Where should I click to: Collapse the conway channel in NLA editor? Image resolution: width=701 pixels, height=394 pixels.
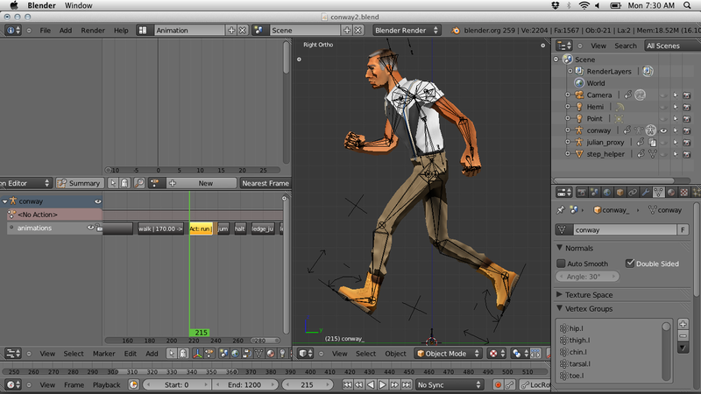point(5,201)
